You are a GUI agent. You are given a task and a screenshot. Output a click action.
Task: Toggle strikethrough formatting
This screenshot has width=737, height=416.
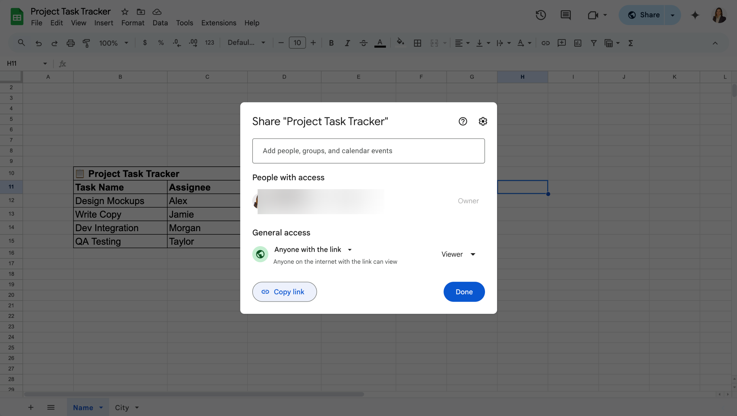click(x=363, y=43)
